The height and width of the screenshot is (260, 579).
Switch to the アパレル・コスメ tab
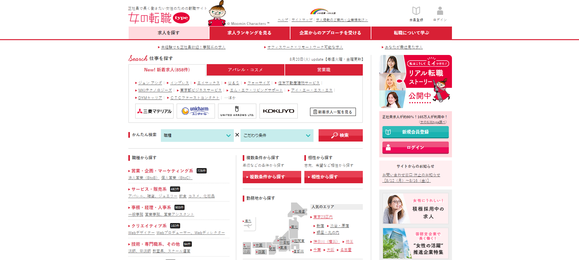click(245, 70)
